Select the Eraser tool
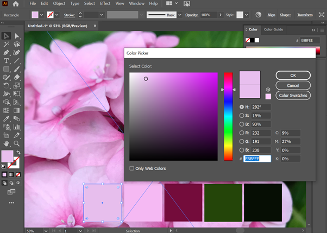This screenshot has width=327, height=233. click(17, 77)
